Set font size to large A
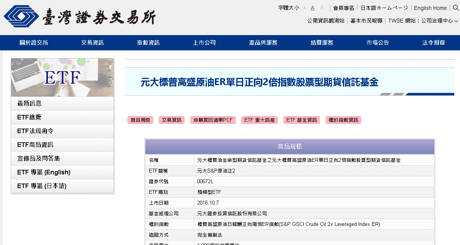 coord(322,8)
